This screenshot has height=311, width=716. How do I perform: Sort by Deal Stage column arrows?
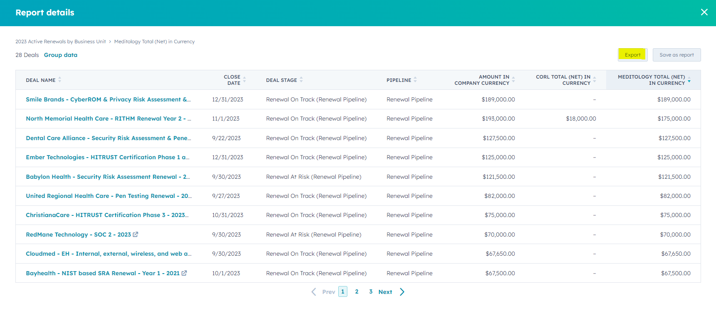[301, 80]
